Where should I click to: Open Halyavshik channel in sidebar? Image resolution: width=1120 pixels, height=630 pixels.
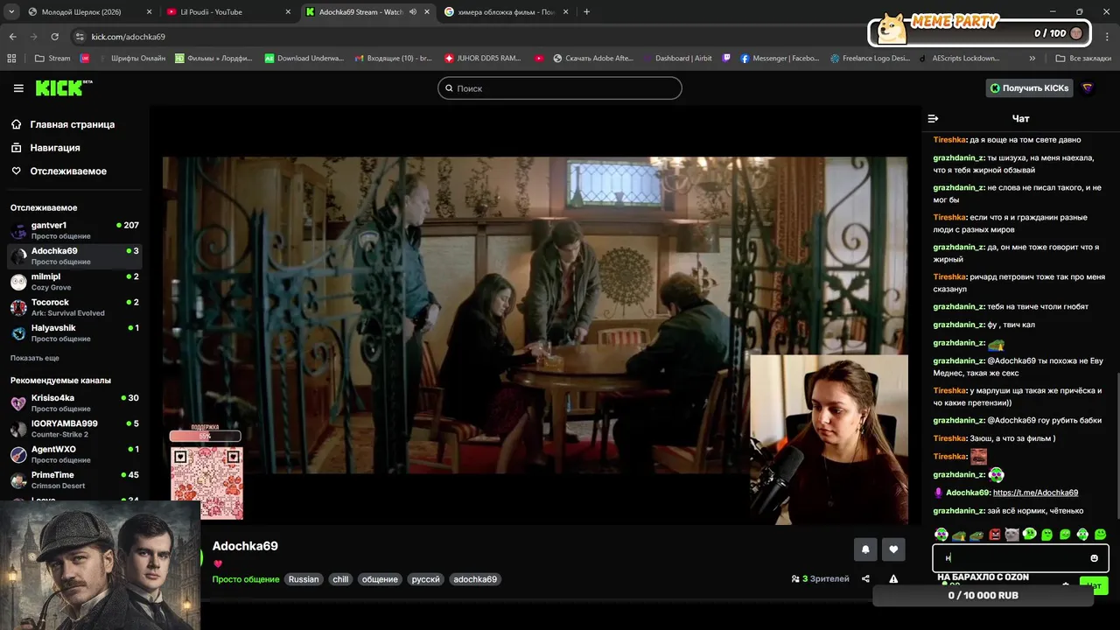(x=74, y=333)
